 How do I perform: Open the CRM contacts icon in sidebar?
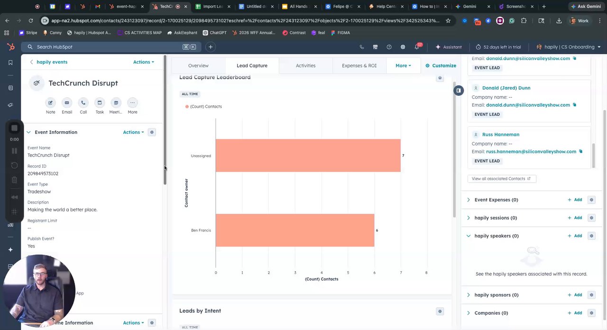click(10, 88)
